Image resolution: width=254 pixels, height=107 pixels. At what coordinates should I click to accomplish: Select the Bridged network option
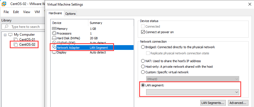pyautogui.click(x=143, y=47)
